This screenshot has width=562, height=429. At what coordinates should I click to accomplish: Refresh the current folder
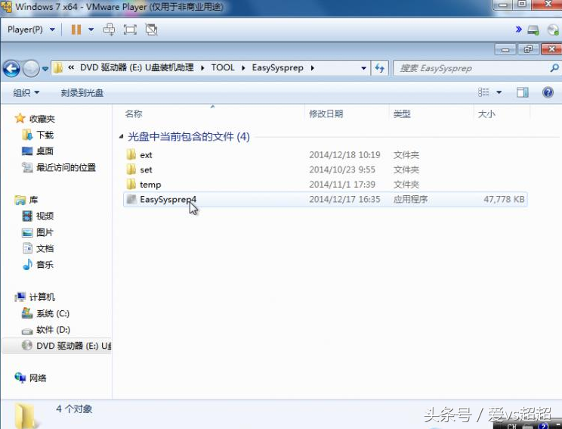click(379, 68)
